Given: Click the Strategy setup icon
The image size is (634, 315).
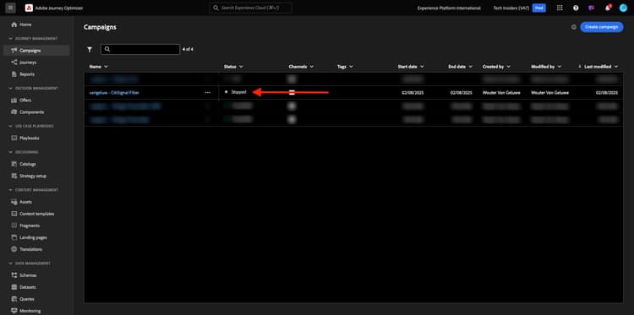Looking at the screenshot, I should point(14,176).
